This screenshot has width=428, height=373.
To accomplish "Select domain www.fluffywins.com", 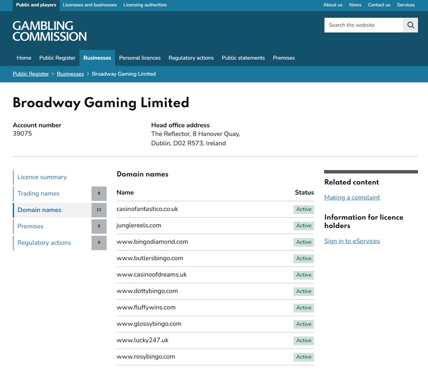I will [146, 307].
